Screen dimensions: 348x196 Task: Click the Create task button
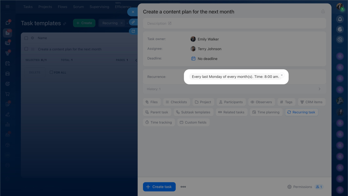point(159,187)
